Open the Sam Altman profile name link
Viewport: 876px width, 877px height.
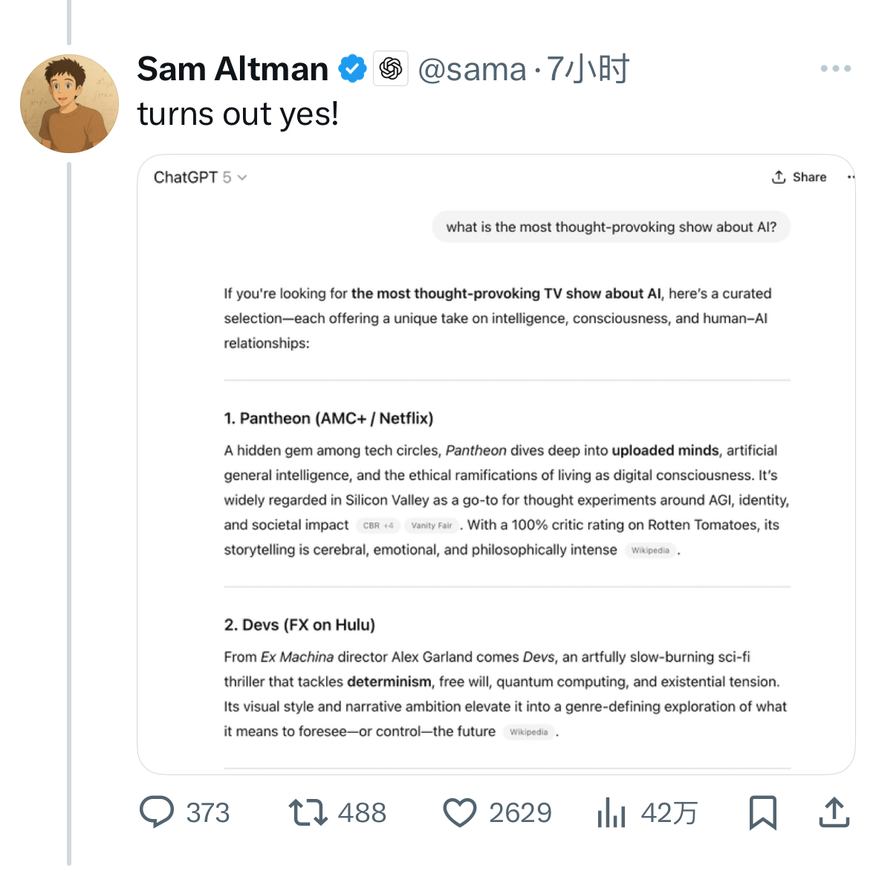click(233, 69)
